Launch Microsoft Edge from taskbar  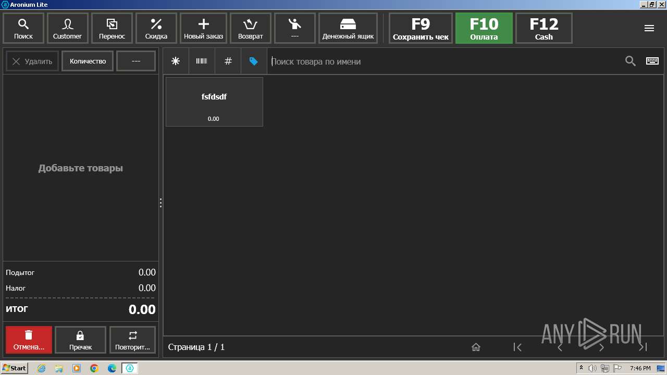pos(112,368)
